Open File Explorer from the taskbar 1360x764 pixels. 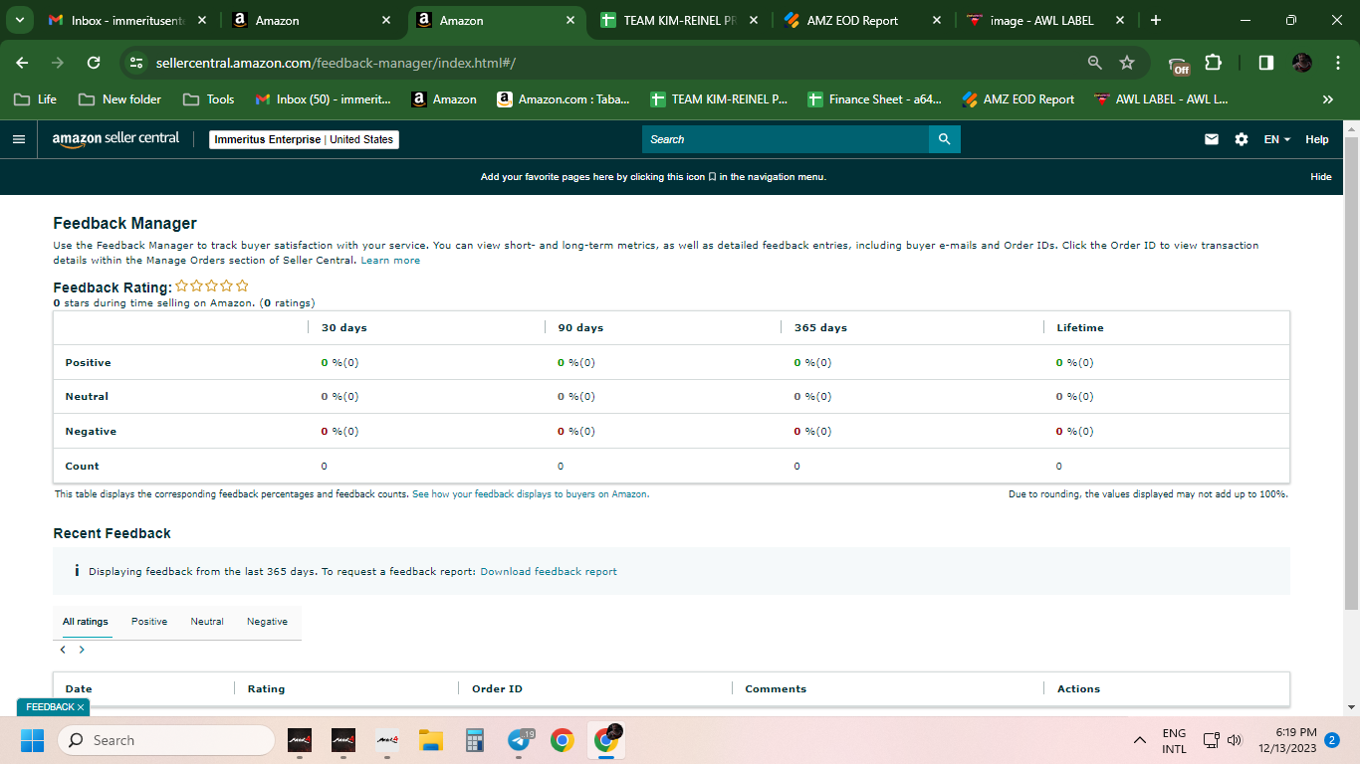pyautogui.click(x=430, y=740)
